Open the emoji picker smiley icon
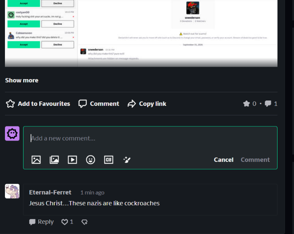The height and width of the screenshot is (234, 294). pyautogui.click(x=91, y=160)
